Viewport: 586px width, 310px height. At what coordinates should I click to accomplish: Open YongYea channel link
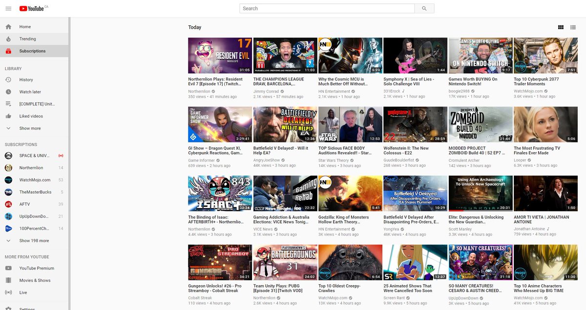pos(392,229)
